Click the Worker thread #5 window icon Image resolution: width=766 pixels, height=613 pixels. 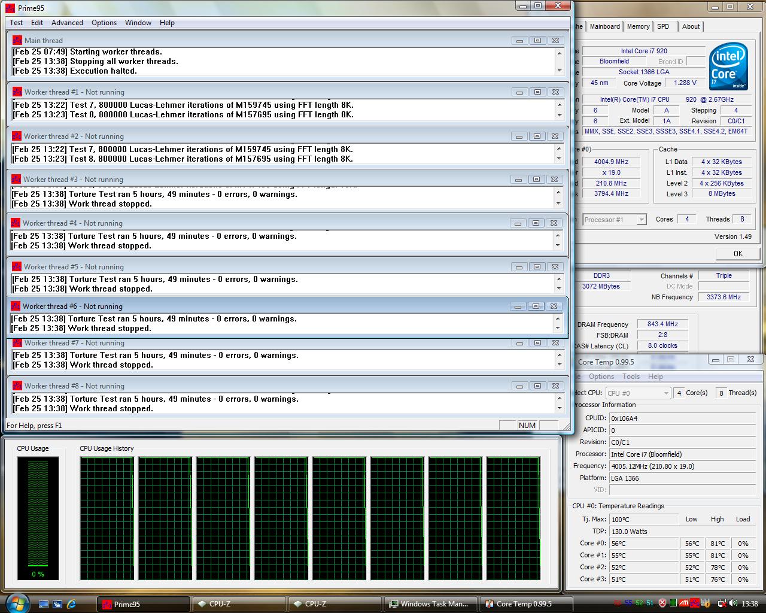pyautogui.click(x=17, y=266)
